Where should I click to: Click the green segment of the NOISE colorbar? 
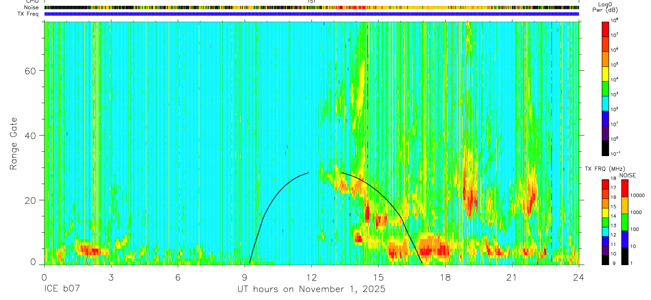pyautogui.click(x=624, y=222)
